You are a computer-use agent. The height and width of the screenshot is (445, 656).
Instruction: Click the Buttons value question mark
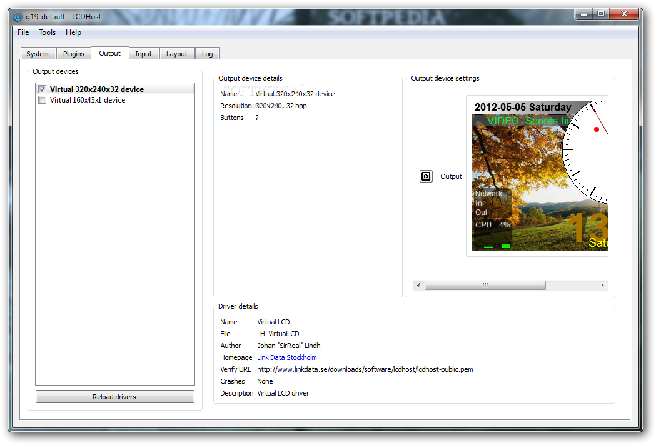(x=257, y=117)
